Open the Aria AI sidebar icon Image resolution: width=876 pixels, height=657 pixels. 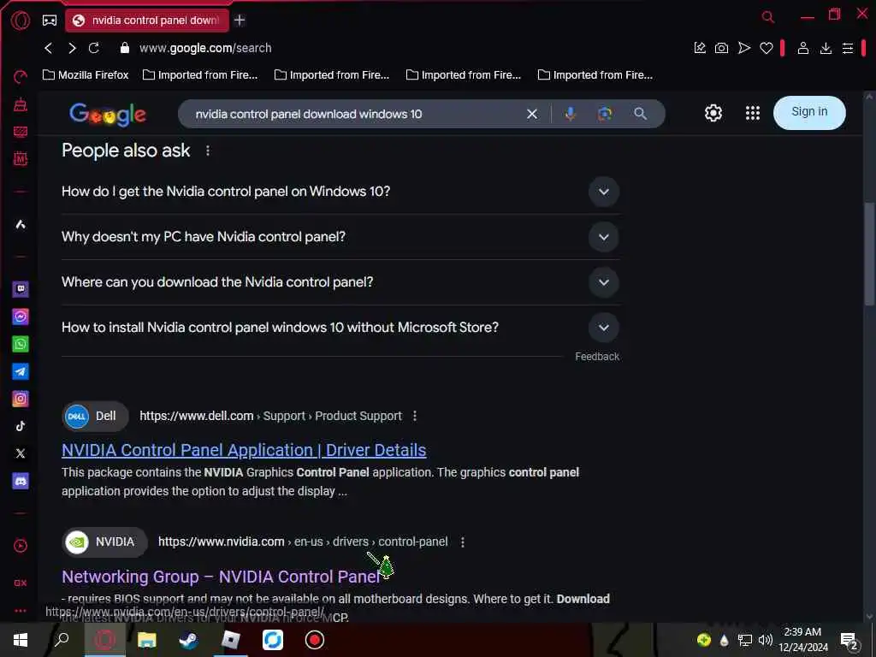click(21, 225)
